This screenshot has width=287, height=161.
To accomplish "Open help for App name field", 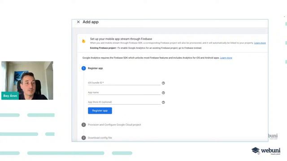I will pos(163,93).
